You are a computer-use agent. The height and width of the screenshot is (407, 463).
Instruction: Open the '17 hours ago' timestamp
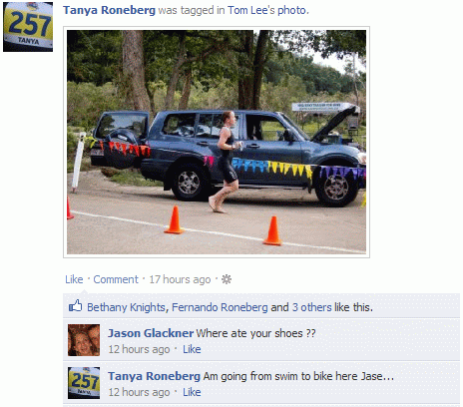(180, 279)
